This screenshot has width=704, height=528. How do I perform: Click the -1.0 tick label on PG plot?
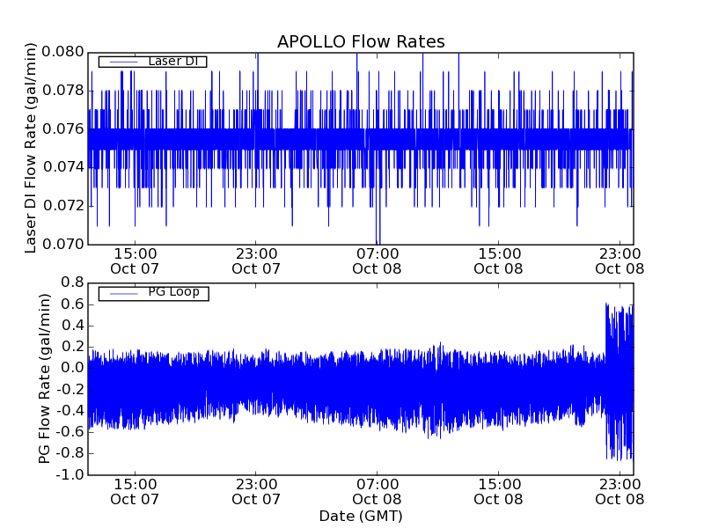pyautogui.click(x=70, y=474)
